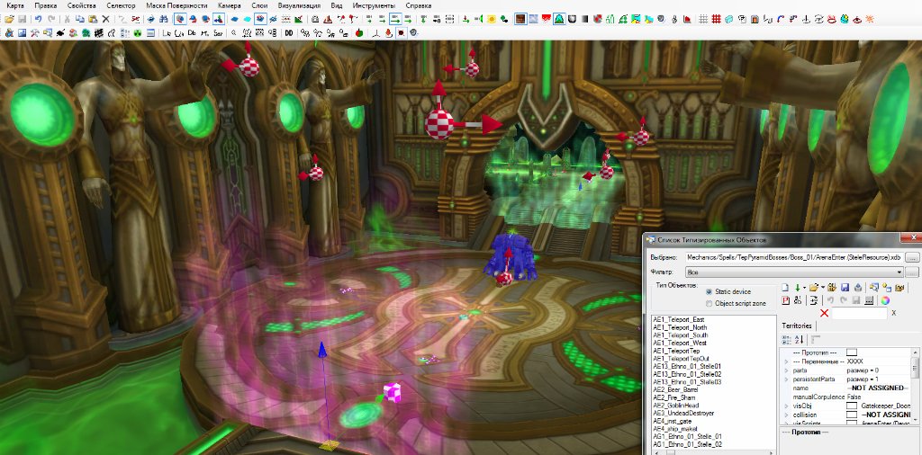Click the visObj value swatch box
Screen dimensions: 922x455
pyautogui.click(x=852, y=406)
